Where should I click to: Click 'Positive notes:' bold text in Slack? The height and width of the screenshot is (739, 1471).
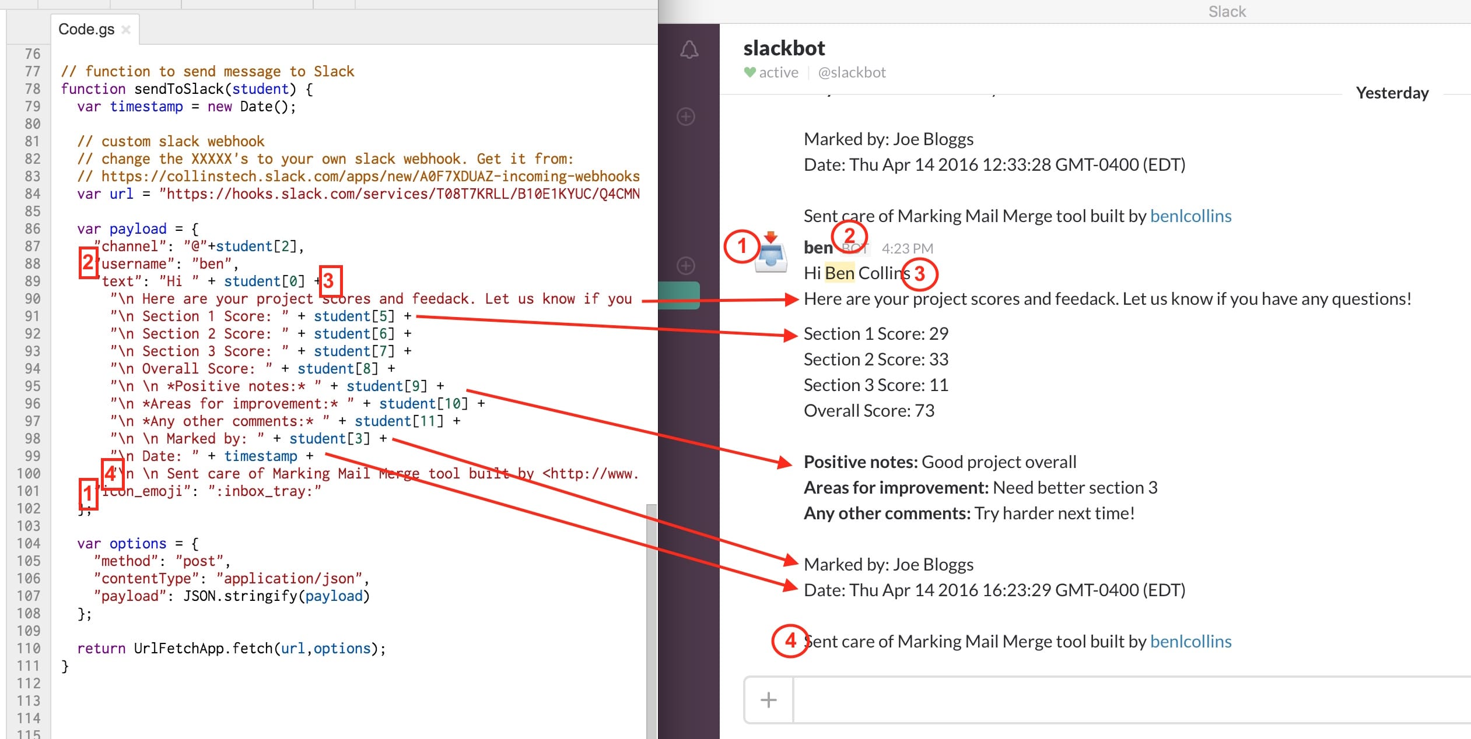pyautogui.click(x=861, y=462)
